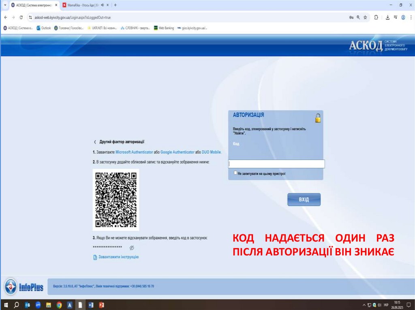Click the site info icon in address bar
This screenshot has width=415, height=310.
coord(30,17)
